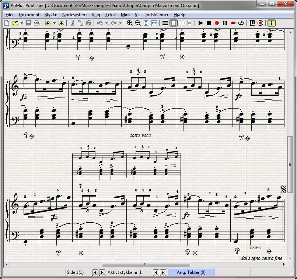Click the vertical scrollbar down arrow
The width and height of the screenshot is (297, 279).
290,258
